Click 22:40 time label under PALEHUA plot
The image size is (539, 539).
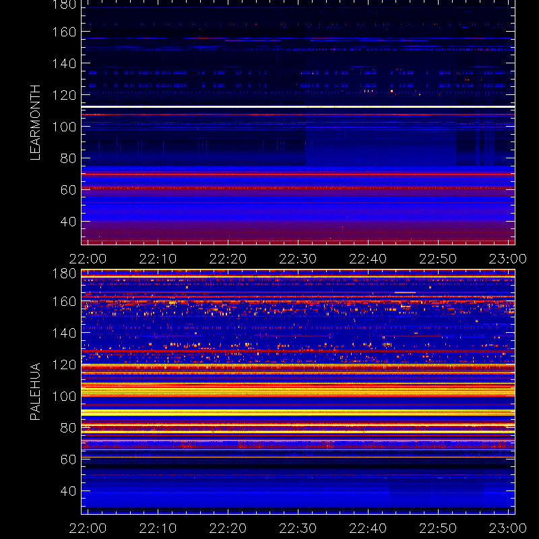pyautogui.click(x=368, y=528)
